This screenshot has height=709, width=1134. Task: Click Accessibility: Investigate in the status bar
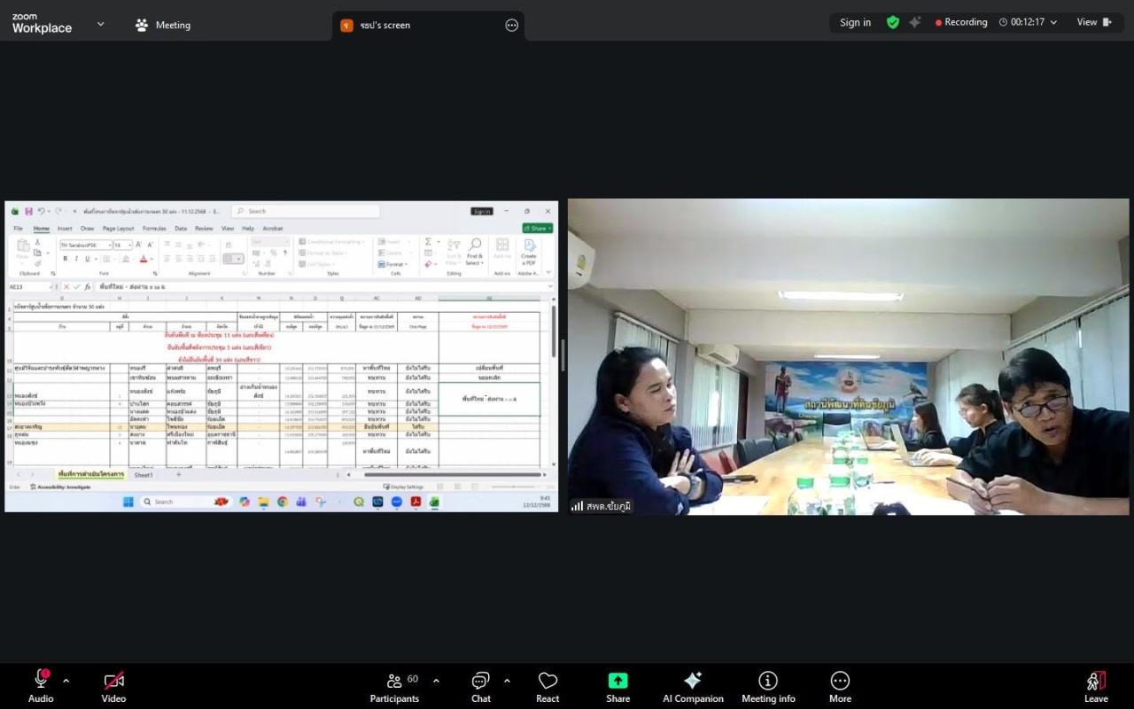click(x=60, y=487)
